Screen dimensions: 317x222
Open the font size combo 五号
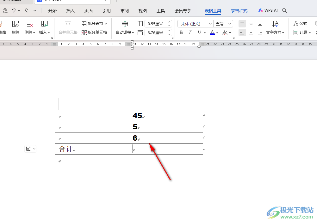(223, 24)
